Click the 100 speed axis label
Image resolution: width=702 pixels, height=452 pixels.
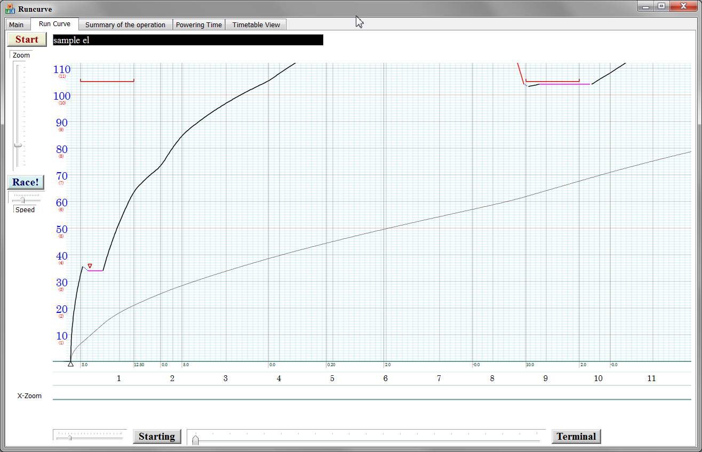coord(62,96)
